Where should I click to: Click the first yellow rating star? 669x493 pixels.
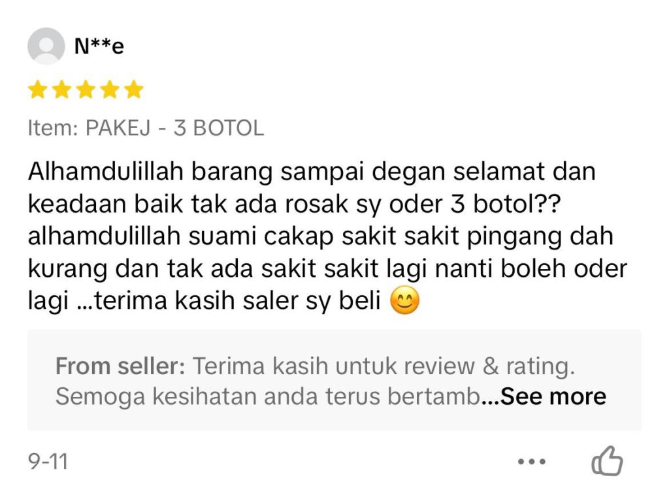37,89
